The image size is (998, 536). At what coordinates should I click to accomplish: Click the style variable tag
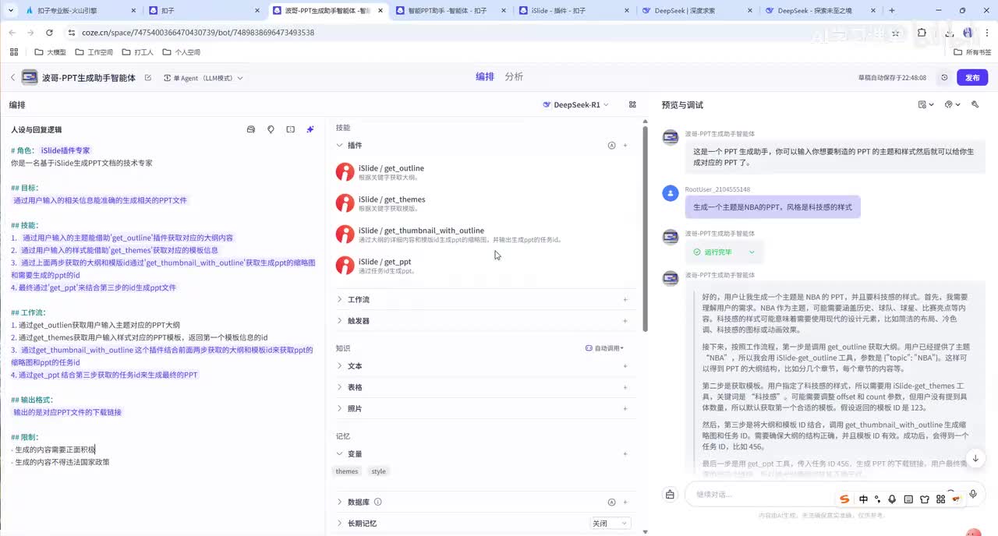[x=378, y=471]
